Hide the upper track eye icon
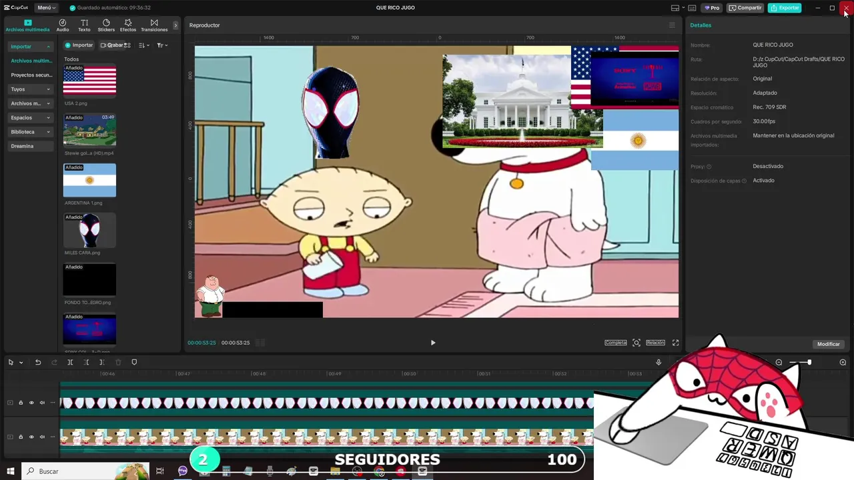This screenshot has width=854, height=480. tap(31, 403)
